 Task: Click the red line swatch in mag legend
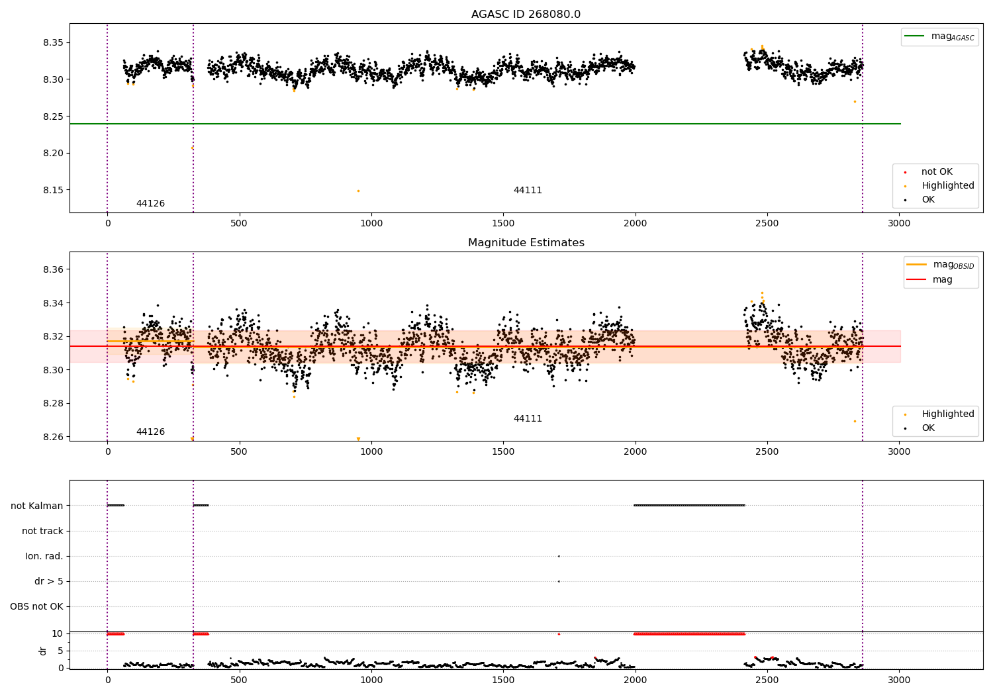point(916,280)
